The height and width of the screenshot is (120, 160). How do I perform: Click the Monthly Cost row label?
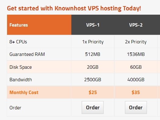(24, 93)
